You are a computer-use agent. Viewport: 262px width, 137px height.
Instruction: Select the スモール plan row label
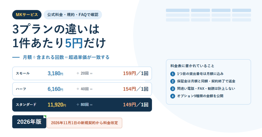pyautogui.click(x=23, y=73)
